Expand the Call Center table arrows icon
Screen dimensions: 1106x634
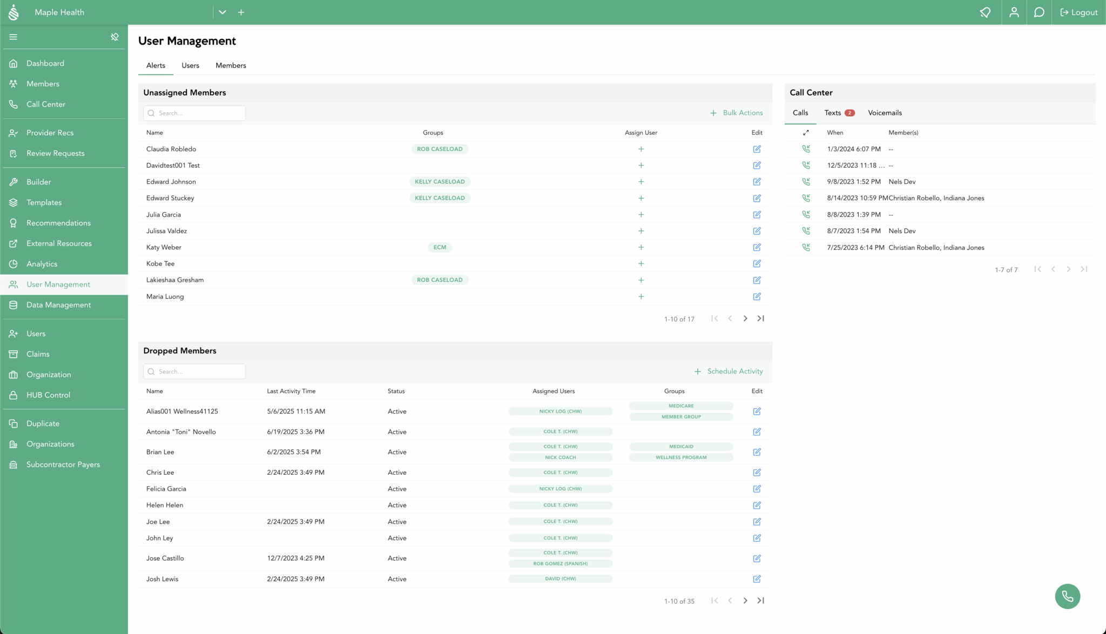pyautogui.click(x=806, y=133)
